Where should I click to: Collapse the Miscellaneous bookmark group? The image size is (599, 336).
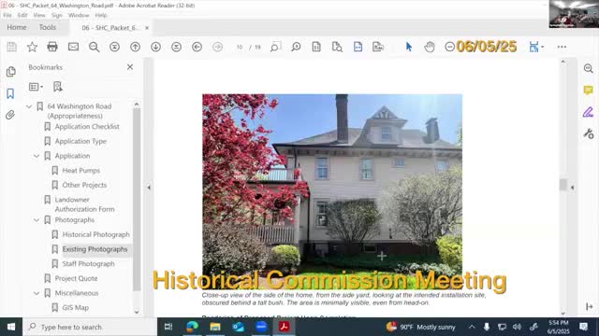[x=37, y=293]
